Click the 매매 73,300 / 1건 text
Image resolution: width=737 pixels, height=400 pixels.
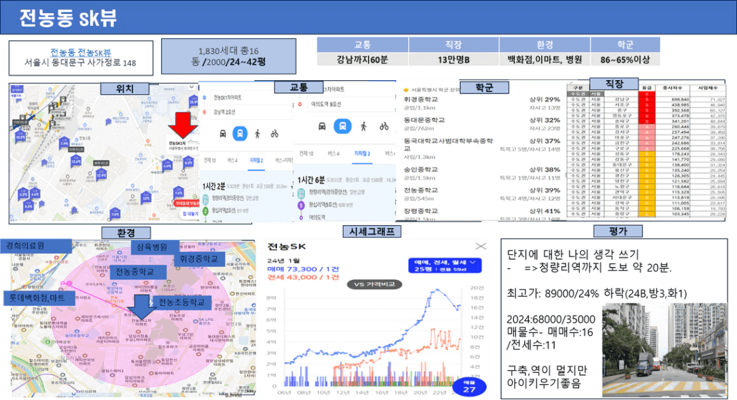tap(303, 269)
